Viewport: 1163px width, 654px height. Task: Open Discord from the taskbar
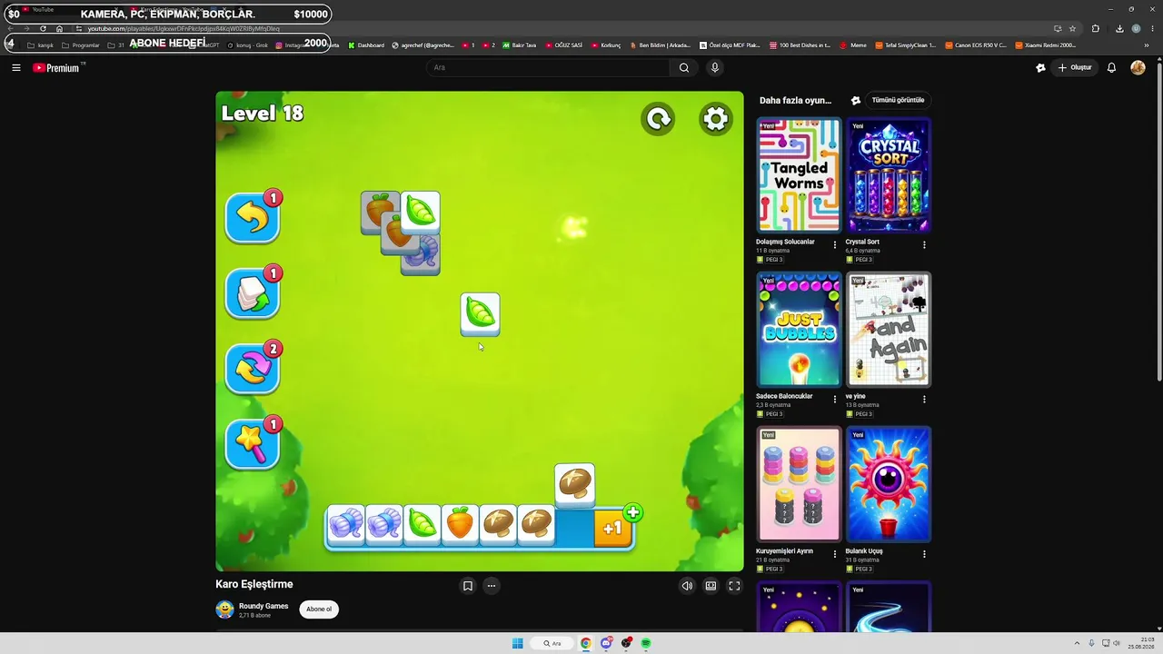[x=606, y=643]
